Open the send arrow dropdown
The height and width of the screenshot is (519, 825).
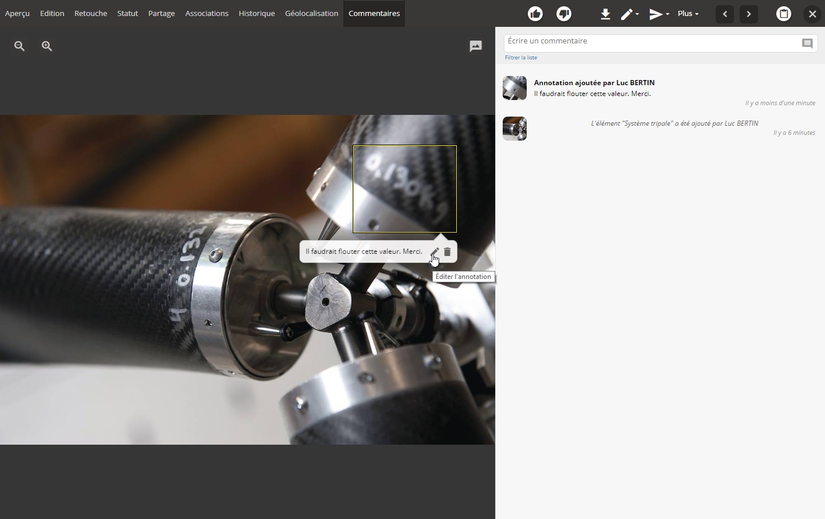[660, 14]
